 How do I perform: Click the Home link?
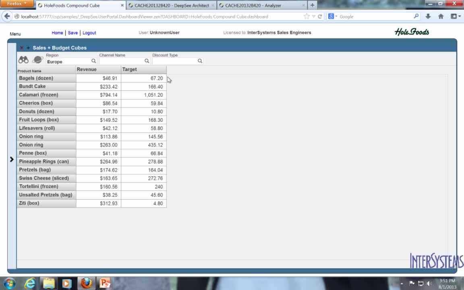point(57,33)
